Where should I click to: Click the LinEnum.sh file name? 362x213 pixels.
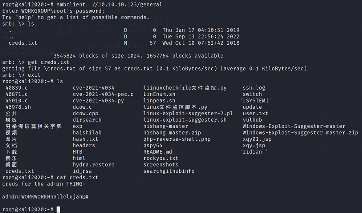coord(159,94)
